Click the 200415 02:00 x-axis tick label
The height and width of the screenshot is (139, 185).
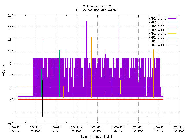click(56, 129)
